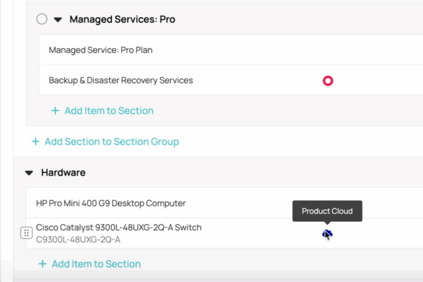Select the Managed Services: Pro radio button
423x282 pixels.
42,19
